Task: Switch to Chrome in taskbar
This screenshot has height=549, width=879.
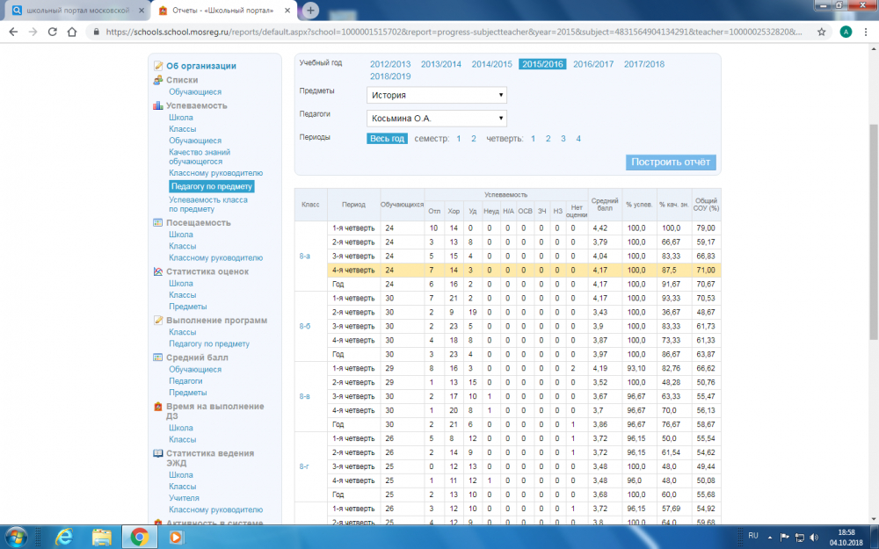Action: tap(139, 537)
